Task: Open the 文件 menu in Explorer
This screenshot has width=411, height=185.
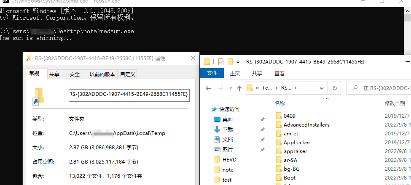Action: pos(212,74)
